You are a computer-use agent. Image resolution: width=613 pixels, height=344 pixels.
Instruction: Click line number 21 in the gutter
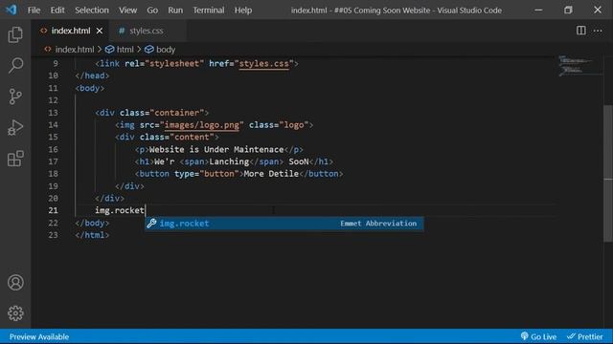pyautogui.click(x=54, y=210)
